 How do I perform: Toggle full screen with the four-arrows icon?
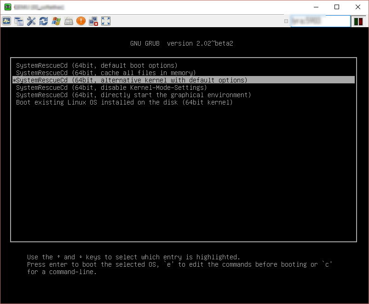click(x=106, y=21)
